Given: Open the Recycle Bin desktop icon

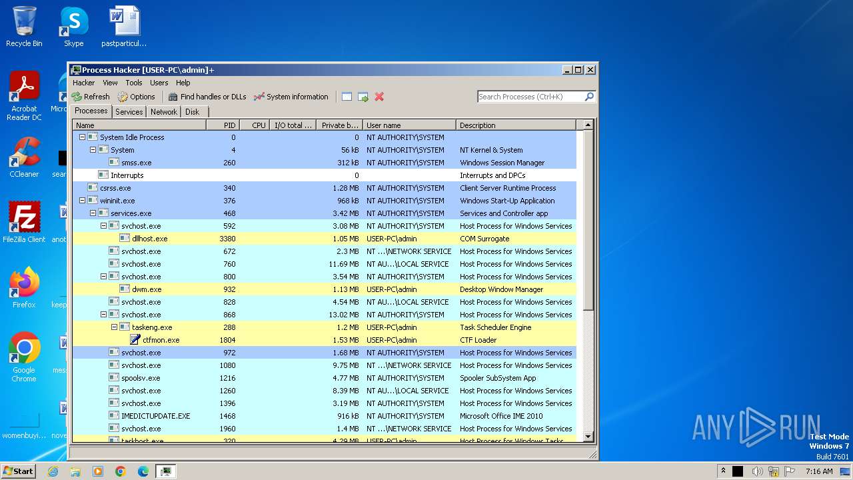Looking at the screenshot, I should click(24, 28).
